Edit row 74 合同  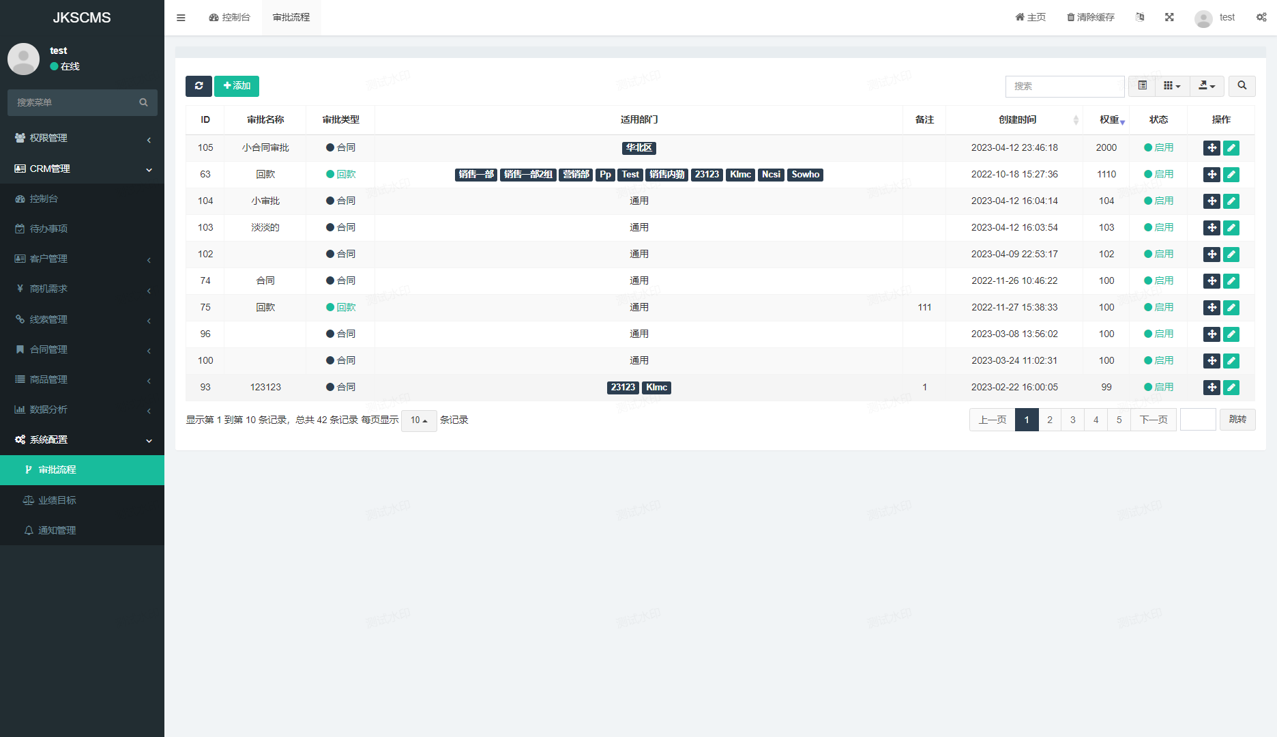pos(1231,281)
